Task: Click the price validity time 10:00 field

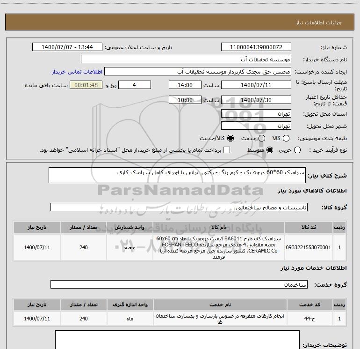Action: point(185,100)
